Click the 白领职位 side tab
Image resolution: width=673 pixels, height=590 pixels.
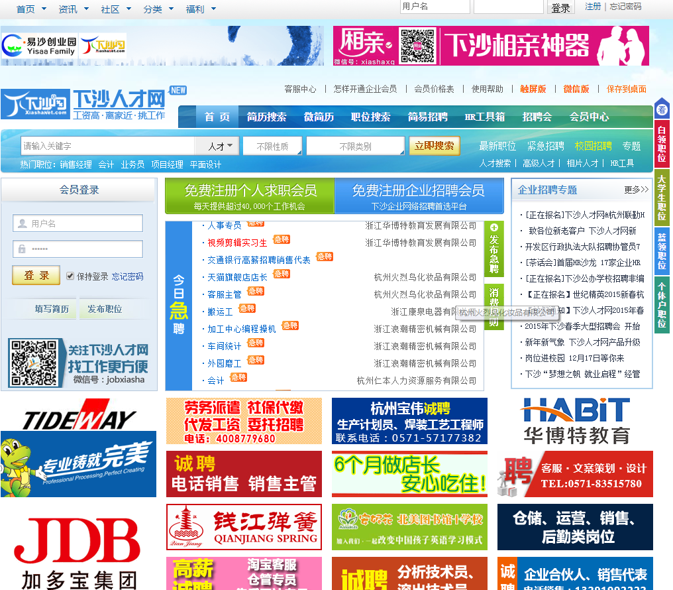(x=662, y=144)
